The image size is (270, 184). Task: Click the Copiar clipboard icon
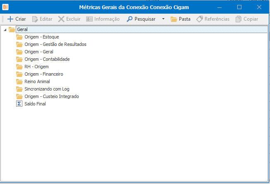click(x=239, y=19)
